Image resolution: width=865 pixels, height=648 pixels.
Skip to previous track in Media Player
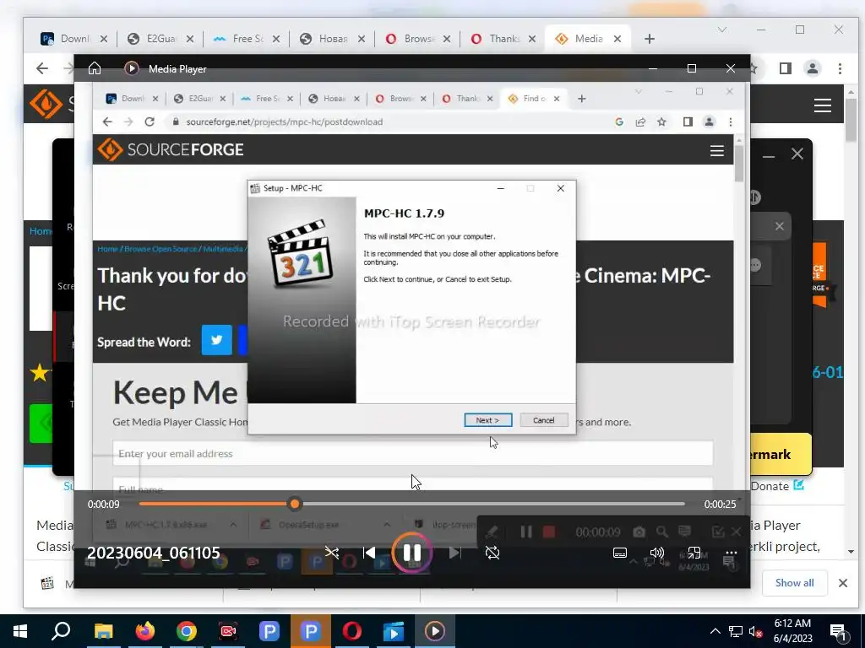(x=369, y=553)
